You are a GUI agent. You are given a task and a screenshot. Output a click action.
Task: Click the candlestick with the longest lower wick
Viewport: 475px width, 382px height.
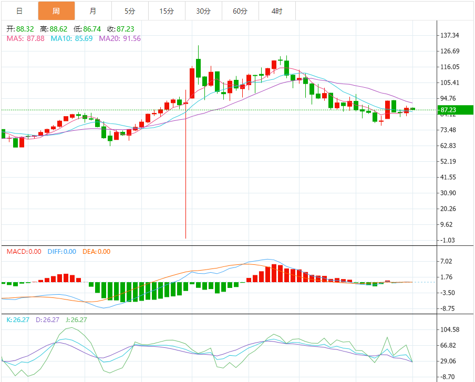(x=185, y=168)
